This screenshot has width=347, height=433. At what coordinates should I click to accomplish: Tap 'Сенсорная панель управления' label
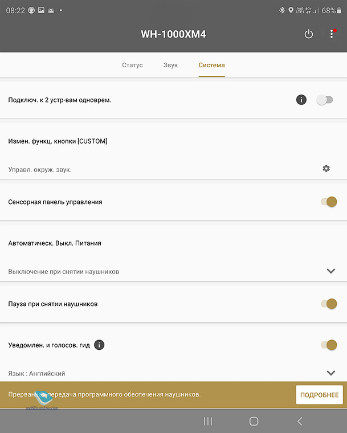tap(55, 202)
